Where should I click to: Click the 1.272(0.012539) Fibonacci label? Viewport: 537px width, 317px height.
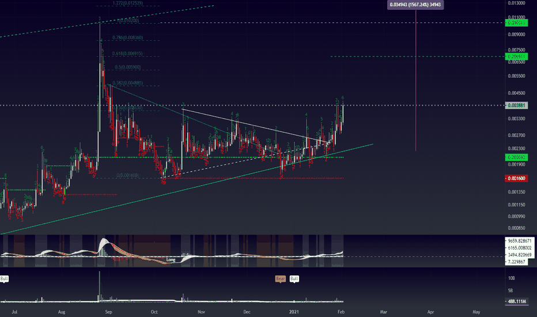point(128,3)
